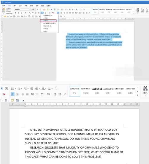Choose 小写 lowercase in case menu
This screenshot has width=149, height=164.
50,18
